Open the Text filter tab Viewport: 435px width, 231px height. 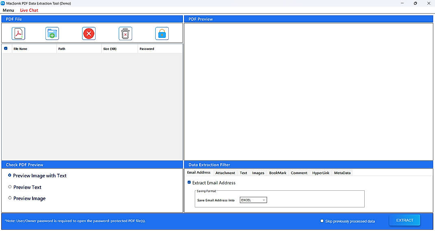pos(243,173)
